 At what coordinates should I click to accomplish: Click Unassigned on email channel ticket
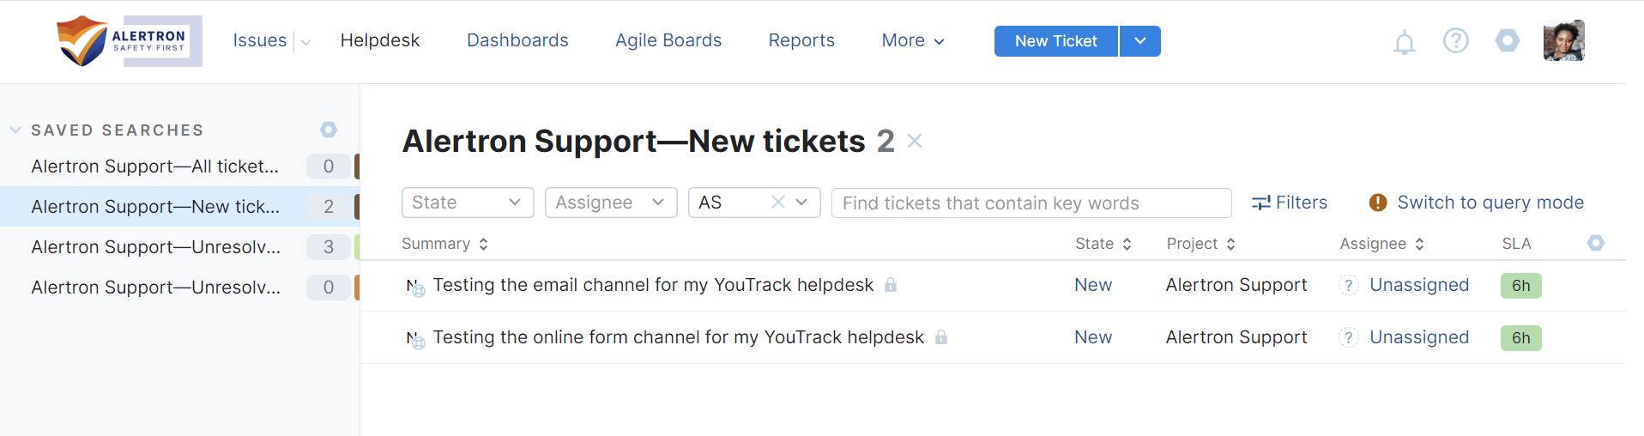pyautogui.click(x=1419, y=285)
